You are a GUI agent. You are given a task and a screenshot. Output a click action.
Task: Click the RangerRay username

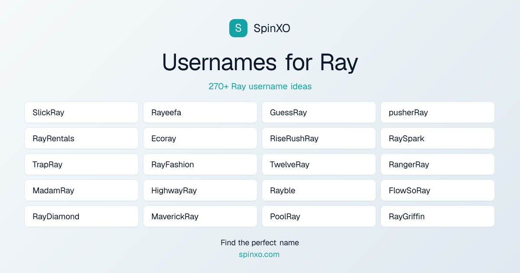[x=438, y=164]
